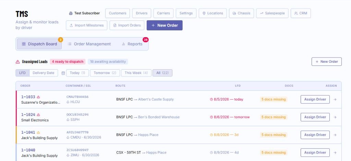Click Test Subscriber building icon
The image size is (351, 161).
(x=71, y=13)
